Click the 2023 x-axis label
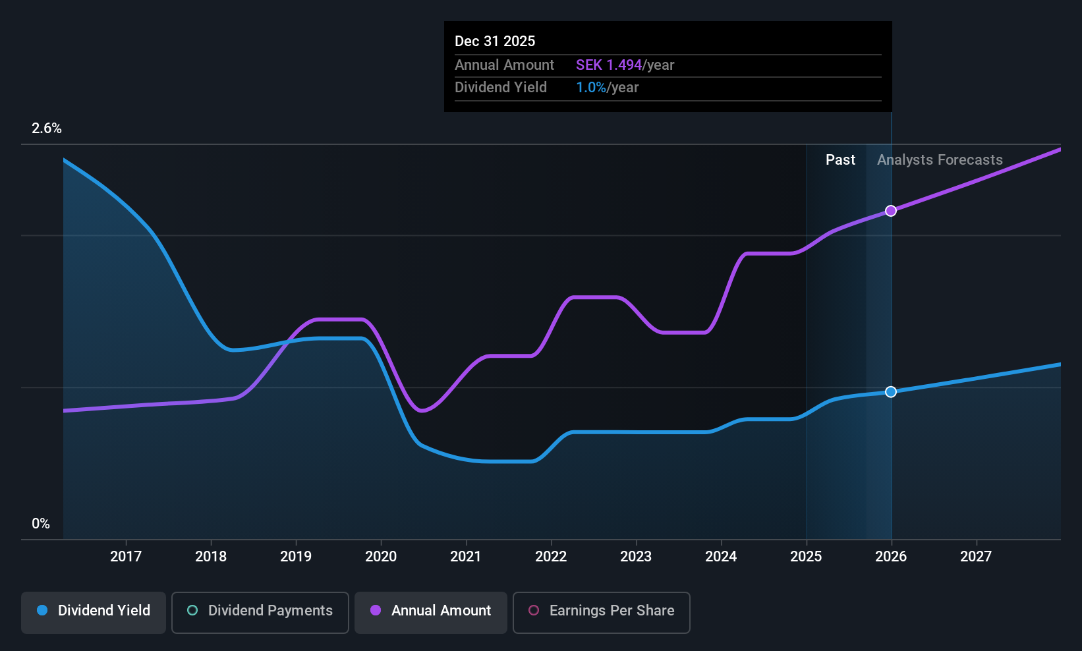The image size is (1082, 651). (x=636, y=557)
